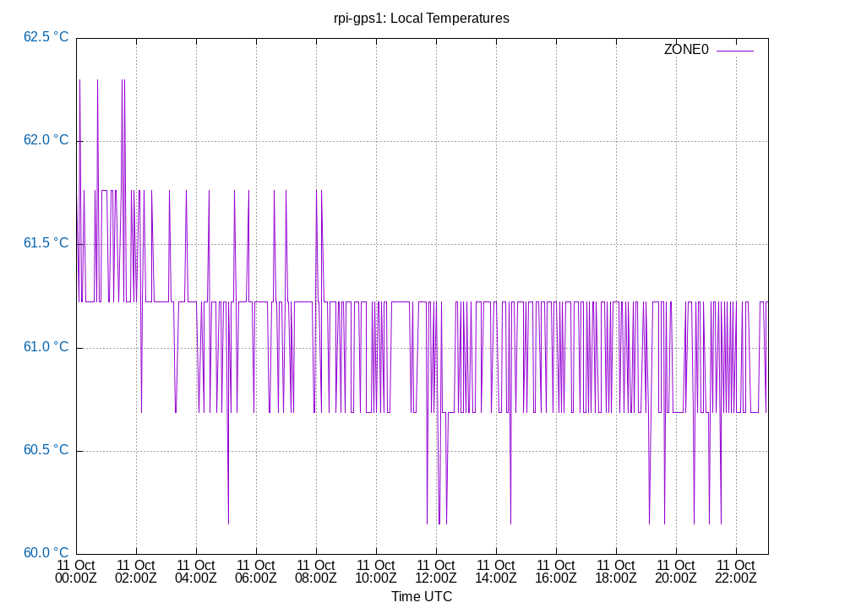The width and height of the screenshot is (845, 608).
Task: Click the '11 Oct 16:00Z' x-axis label
Action: pyautogui.click(x=556, y=572)
